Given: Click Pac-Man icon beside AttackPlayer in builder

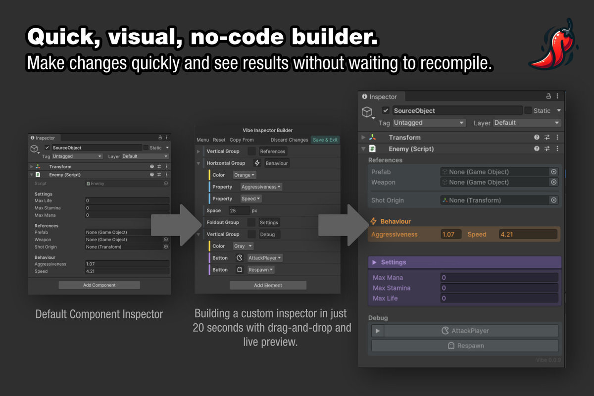Looking at the screenshot, I should point(240,258).
